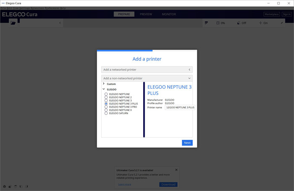This screenshot has width=294, height=191.
Task: Follow the Learn more link
Action: pos(124,184)
